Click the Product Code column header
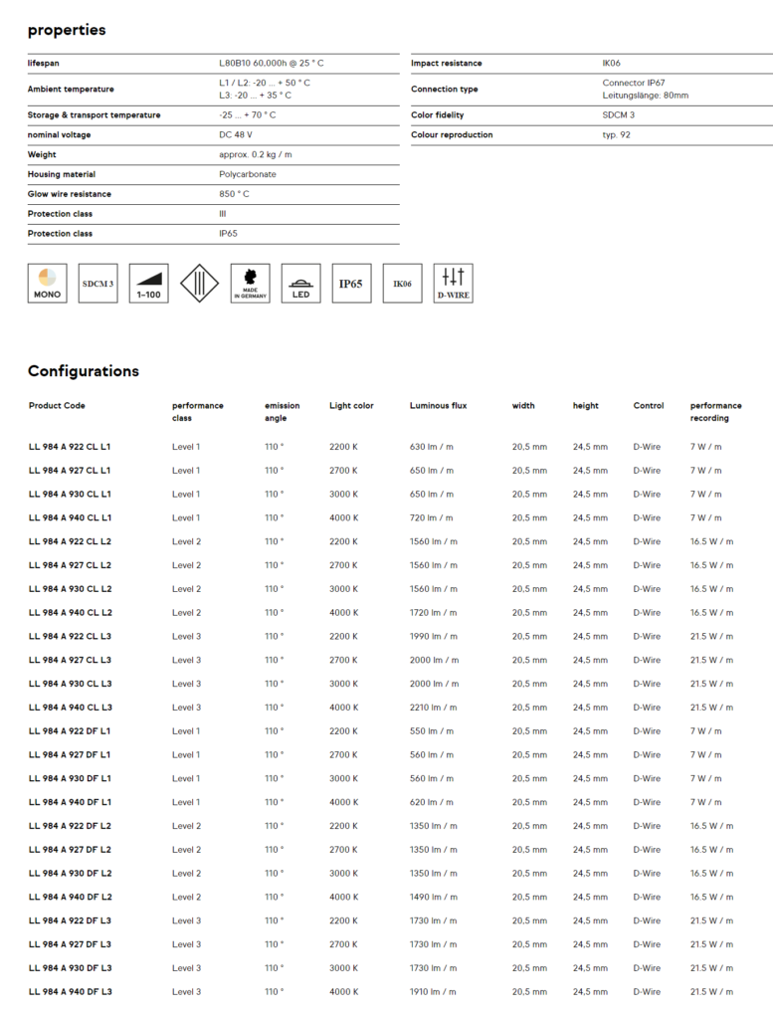Viewport: 773px width, 1019px height. pos(57,406)
